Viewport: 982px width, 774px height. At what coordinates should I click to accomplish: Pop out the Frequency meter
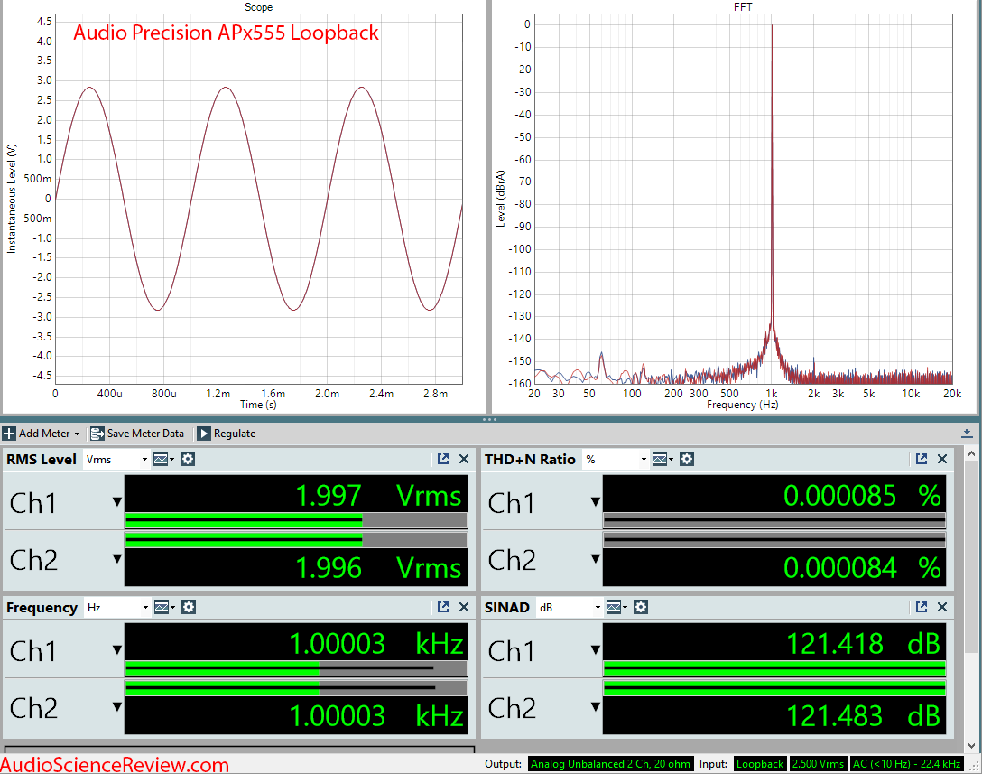[443, 607]
